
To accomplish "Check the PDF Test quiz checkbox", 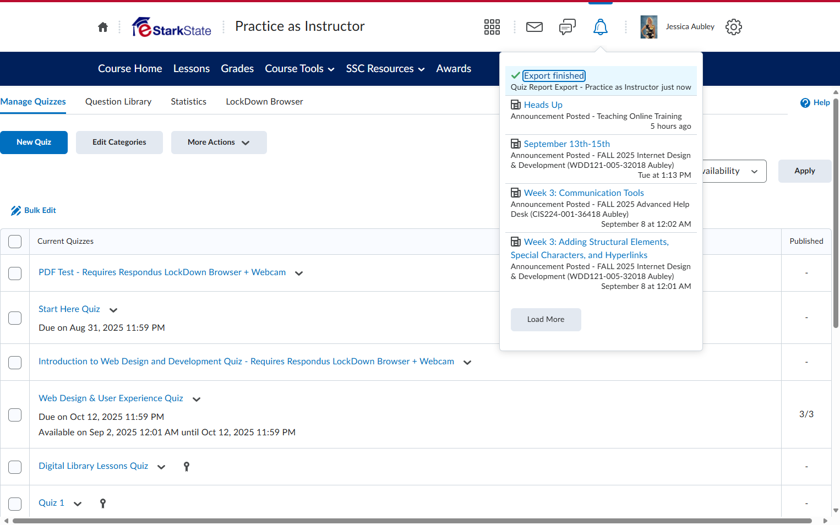I will [x=15, y=274].
